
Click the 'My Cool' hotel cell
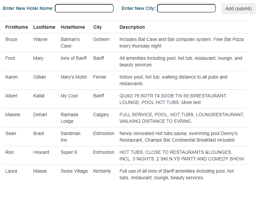click(69, 96)
